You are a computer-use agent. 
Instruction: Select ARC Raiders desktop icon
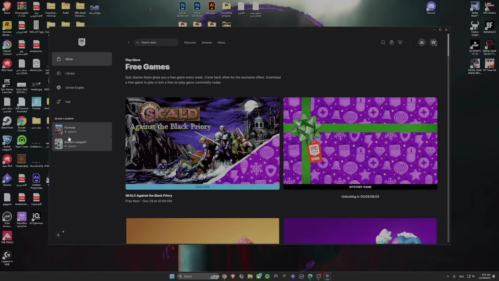[489, 8]
